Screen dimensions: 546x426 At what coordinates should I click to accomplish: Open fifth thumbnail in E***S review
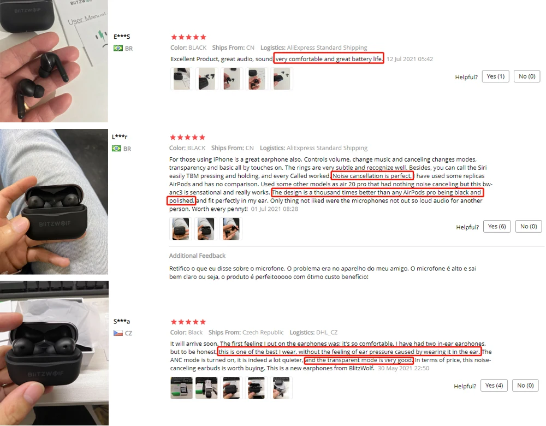pos(282,79)
